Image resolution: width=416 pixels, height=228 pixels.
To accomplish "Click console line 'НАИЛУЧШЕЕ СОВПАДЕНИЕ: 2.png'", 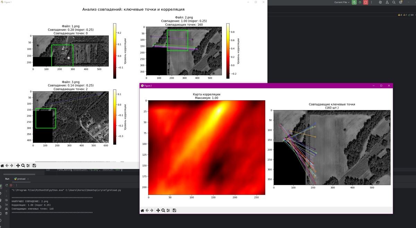I will 30,201.
